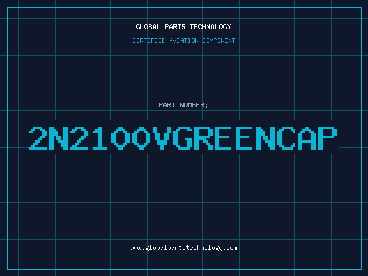The height and width of the screenshot is (276, 368).
Task: Open the www.globalpartstechnology.com link
Action: 184,248
